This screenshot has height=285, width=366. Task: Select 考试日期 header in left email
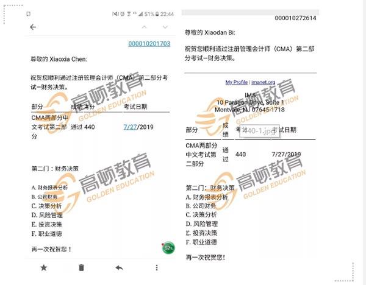click(x=135, y=107)
